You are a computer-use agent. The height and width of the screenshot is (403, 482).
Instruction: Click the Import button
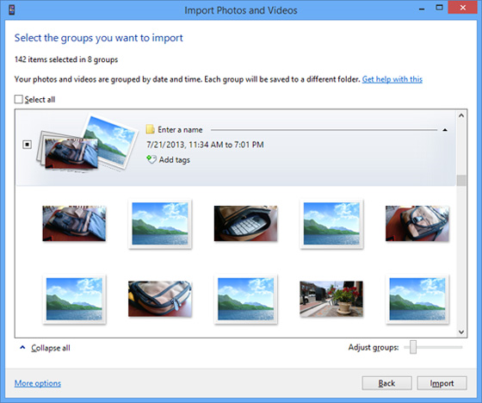point(442,383)
